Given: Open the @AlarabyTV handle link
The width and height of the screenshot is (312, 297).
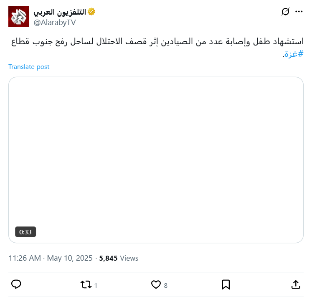Looking at the screenshot, I should pos(54,22).
